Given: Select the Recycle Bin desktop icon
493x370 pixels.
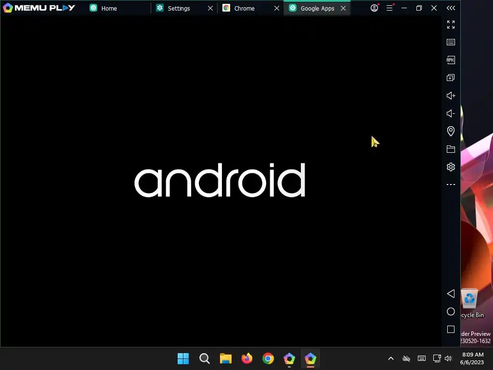Looking at the screenshot, I should (471, 303).
